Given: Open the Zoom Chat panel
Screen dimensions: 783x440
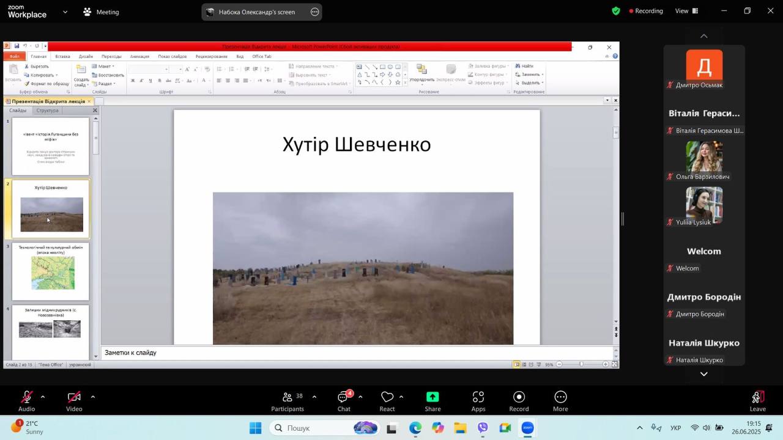Looking at the screenshot, I should (x=344, y=401).
